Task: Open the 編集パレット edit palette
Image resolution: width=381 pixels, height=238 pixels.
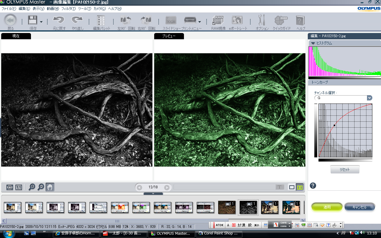Action: pos(101,20)
